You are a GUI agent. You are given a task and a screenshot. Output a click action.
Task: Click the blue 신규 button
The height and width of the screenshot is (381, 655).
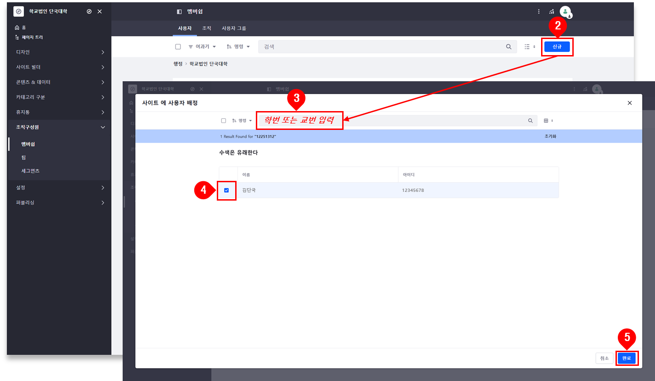coord(557,46)
